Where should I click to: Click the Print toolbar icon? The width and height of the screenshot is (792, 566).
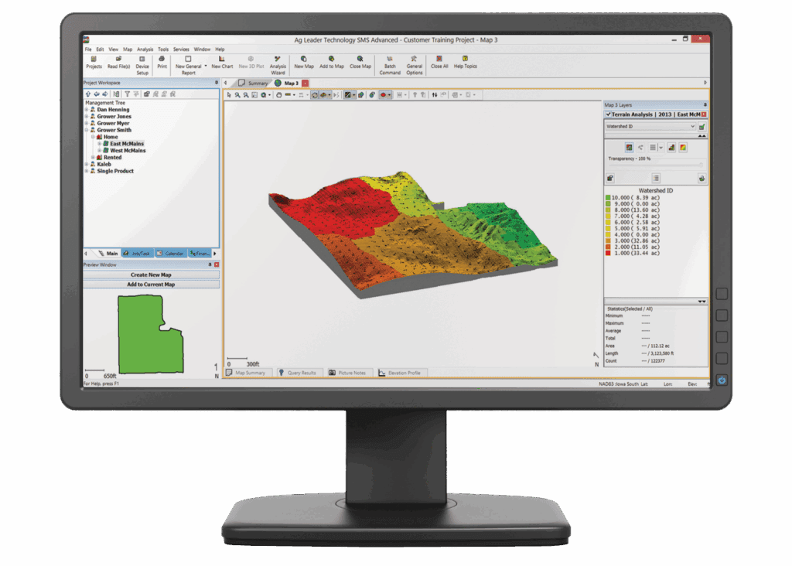coord(162,61)
